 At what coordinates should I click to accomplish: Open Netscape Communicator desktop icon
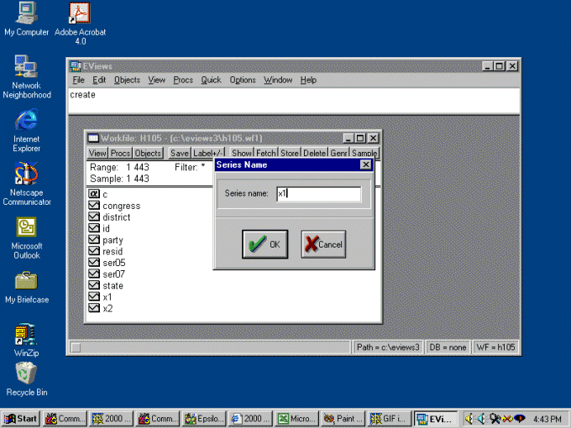tap(26, 175)
